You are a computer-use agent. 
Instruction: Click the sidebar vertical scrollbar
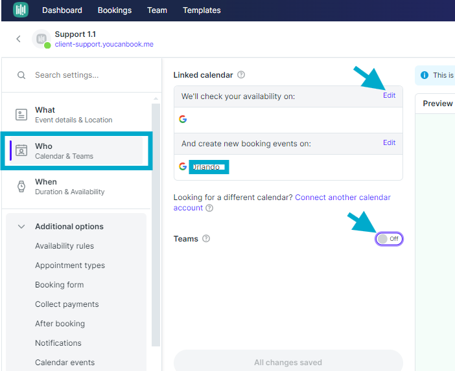(x=156, y=225)
